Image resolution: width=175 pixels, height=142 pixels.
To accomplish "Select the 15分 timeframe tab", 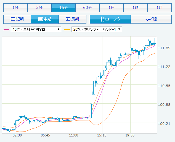I will tap(63, 7).
